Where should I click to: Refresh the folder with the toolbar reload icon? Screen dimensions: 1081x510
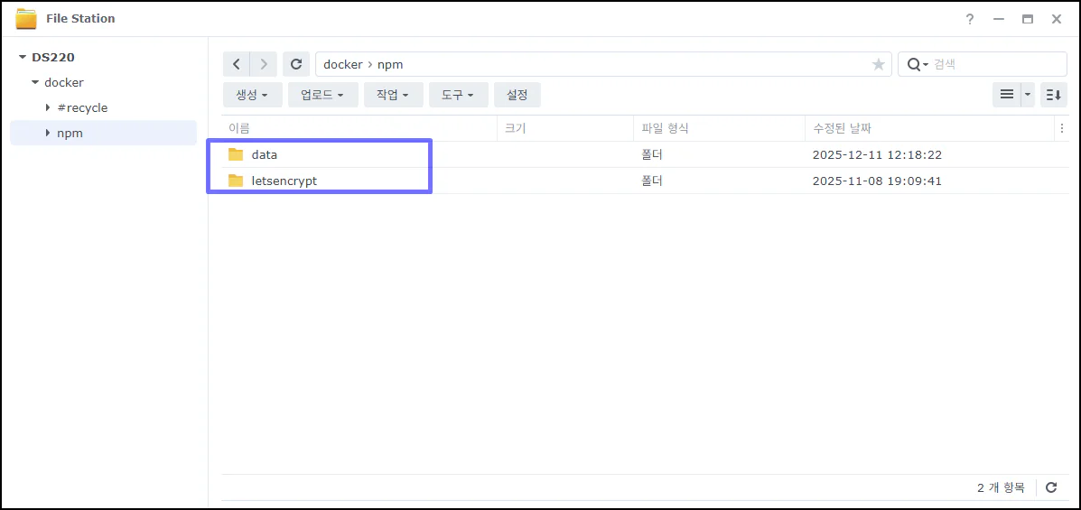[295, 64]
